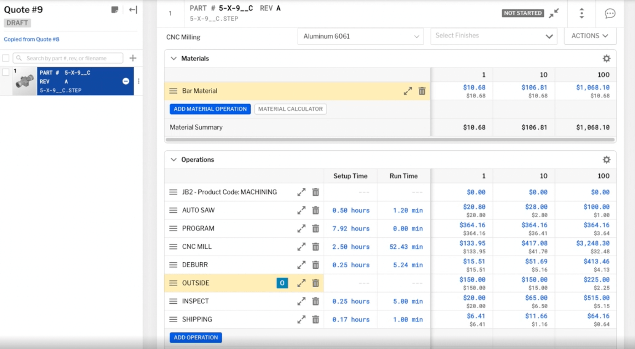Delete the Bar Material row
Screen dimensions: 635x349
422,91
